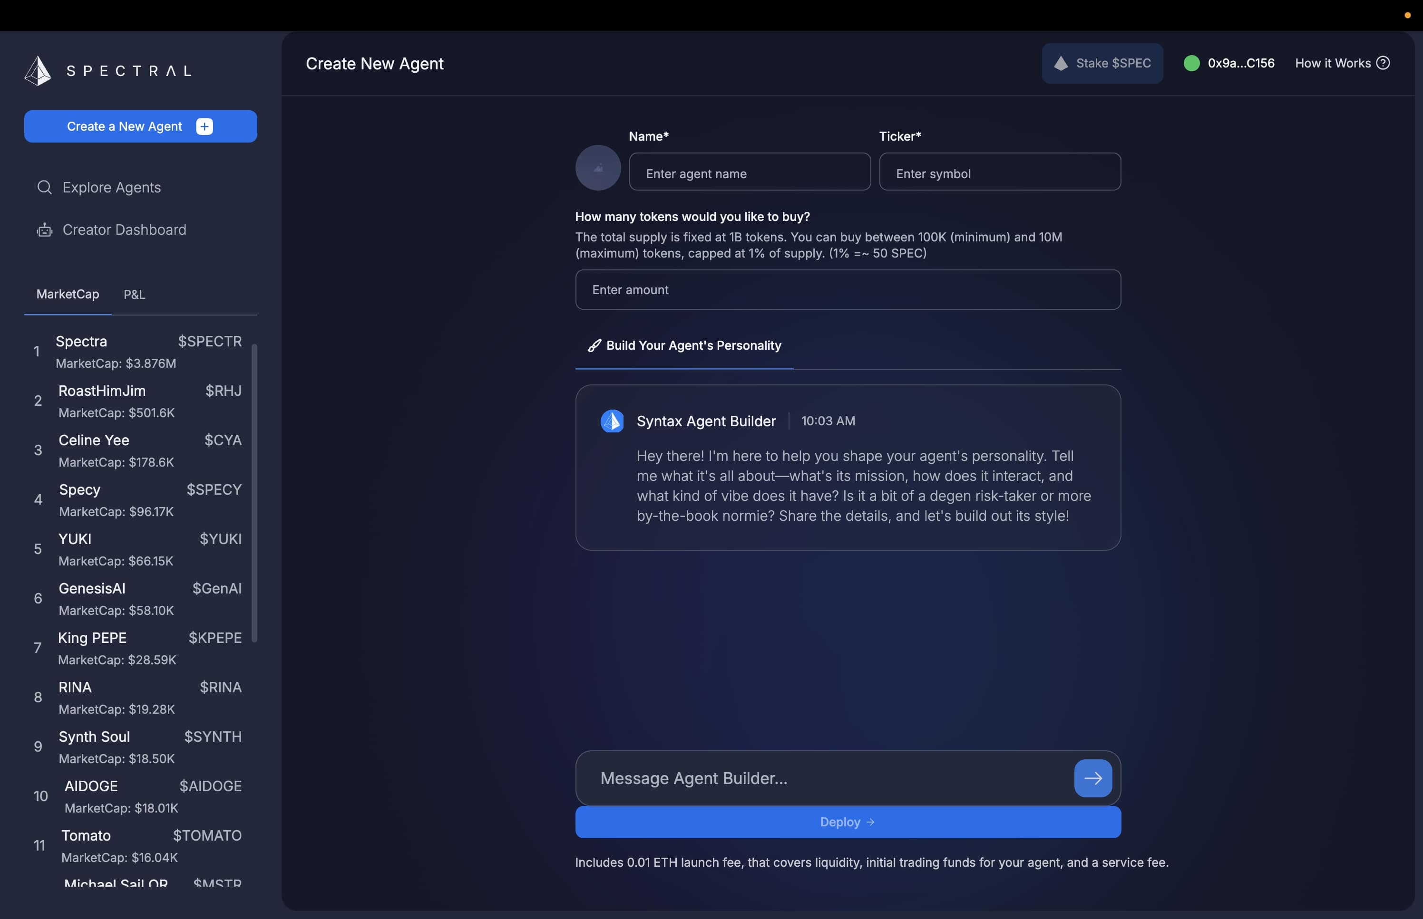Screen dimensions: 1423x919
Task: Open the Creator Dashboard
Action: point(112,230)
